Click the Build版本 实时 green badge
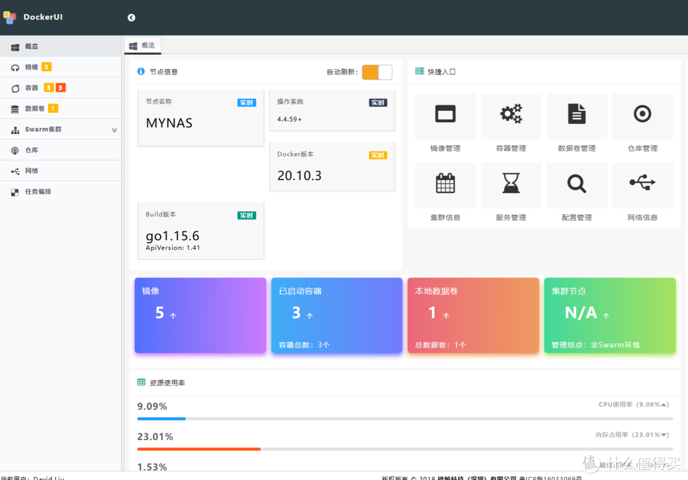Image resolution: width=688 pixels, height=480 pixels. click(x=247, y=215)
